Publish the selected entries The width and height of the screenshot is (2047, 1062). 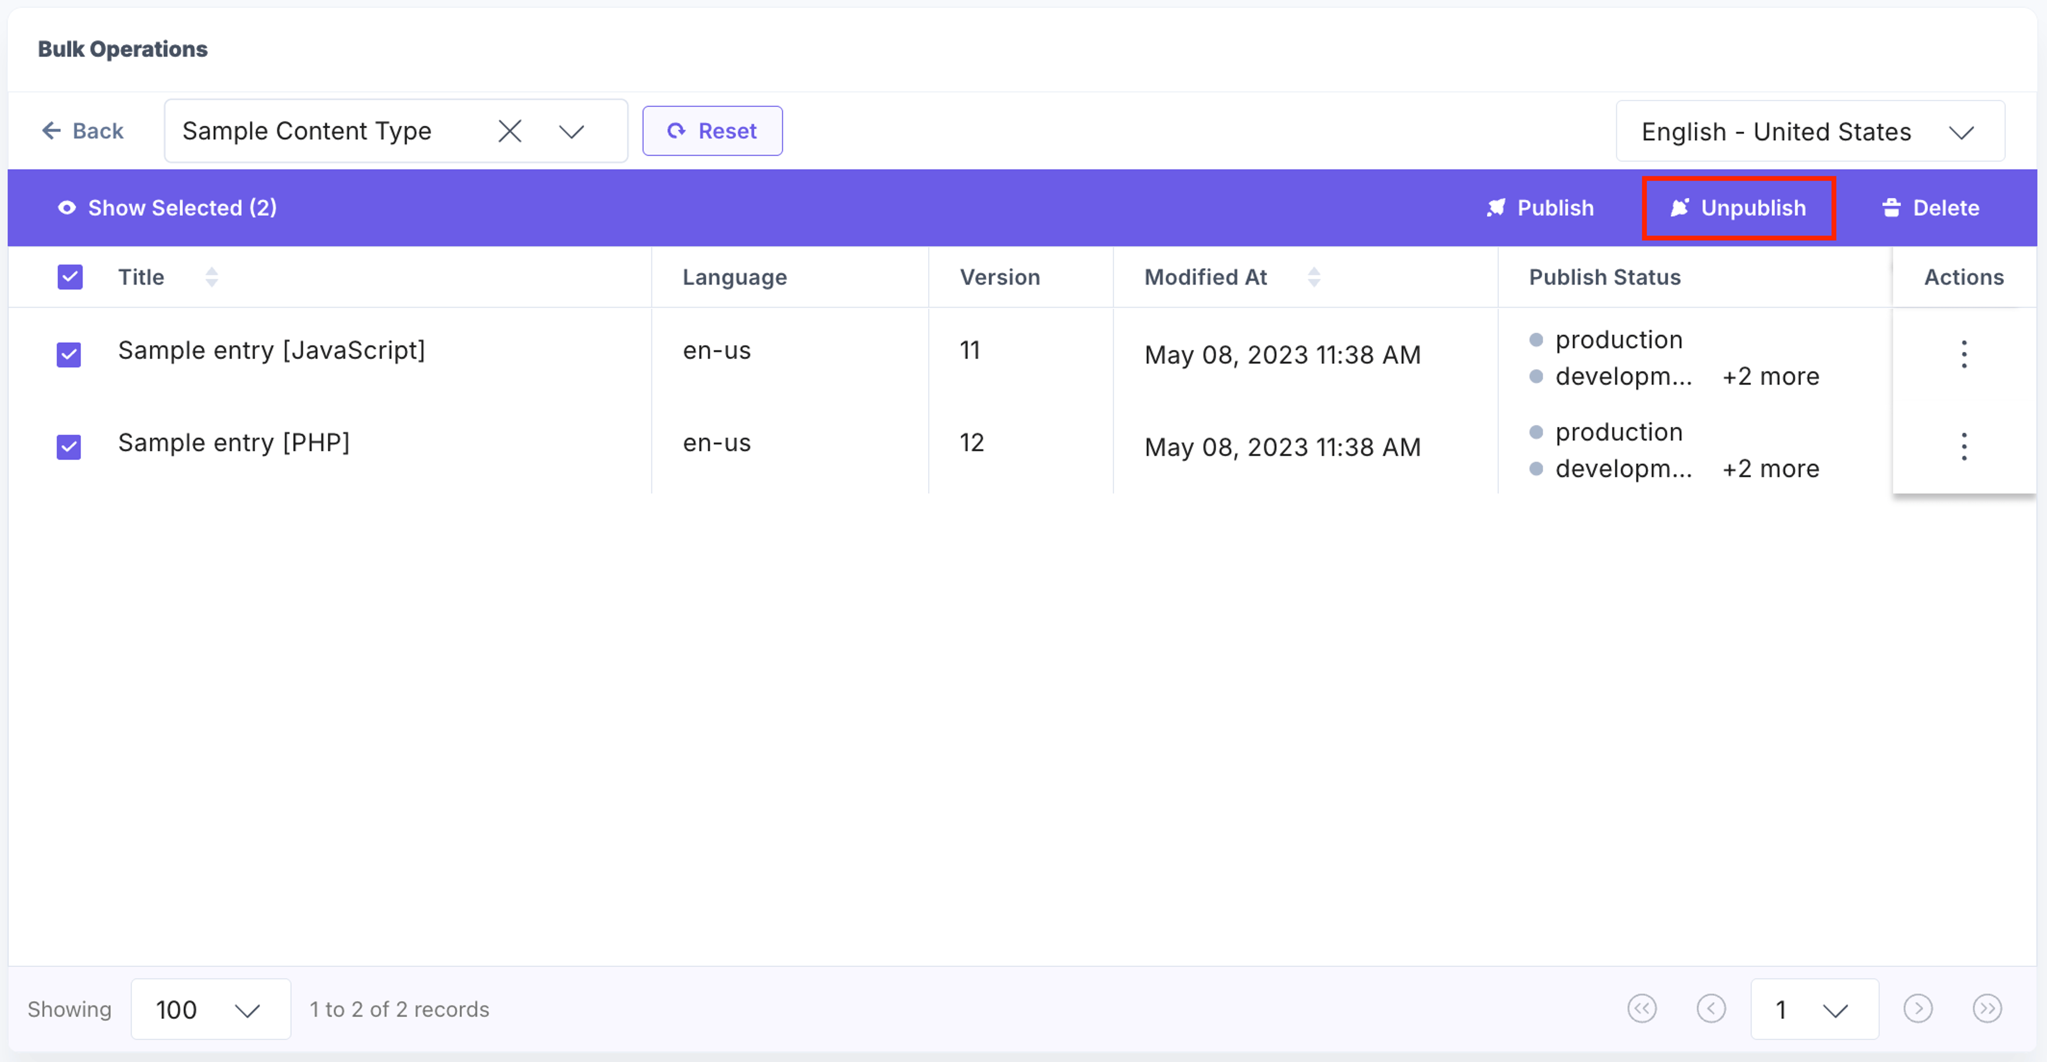(1539, 207)
